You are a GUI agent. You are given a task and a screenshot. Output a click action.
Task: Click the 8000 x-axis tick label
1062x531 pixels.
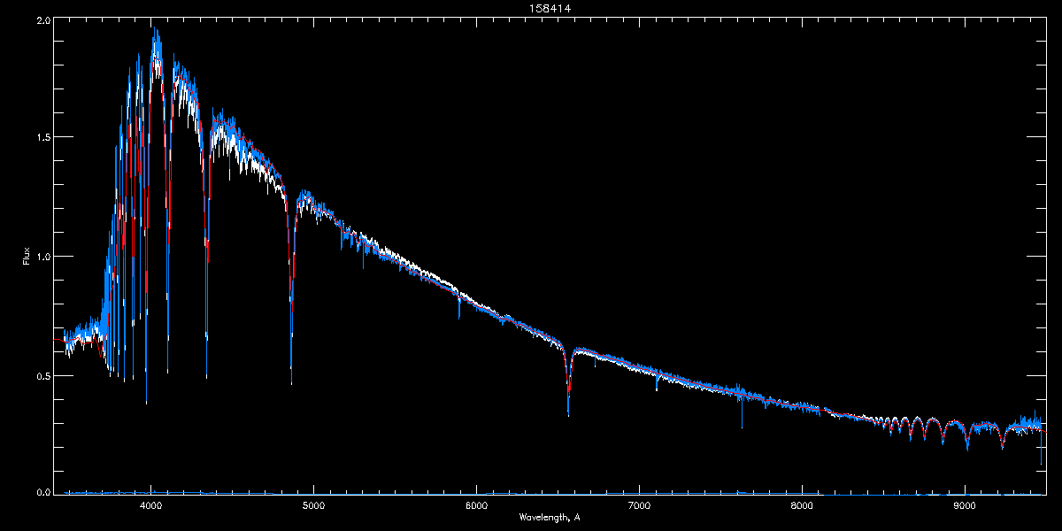pyautogui.click(x=803, y=505)
